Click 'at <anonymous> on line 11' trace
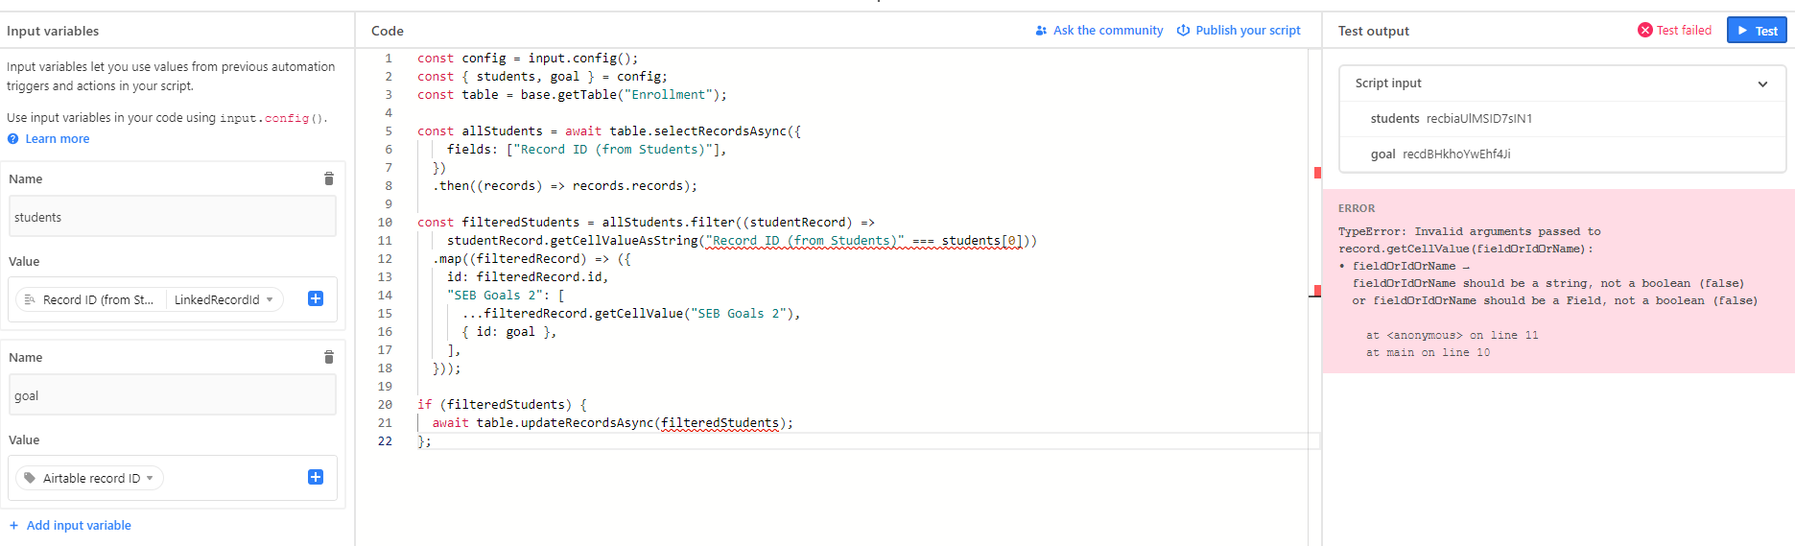 point(1452,336)
